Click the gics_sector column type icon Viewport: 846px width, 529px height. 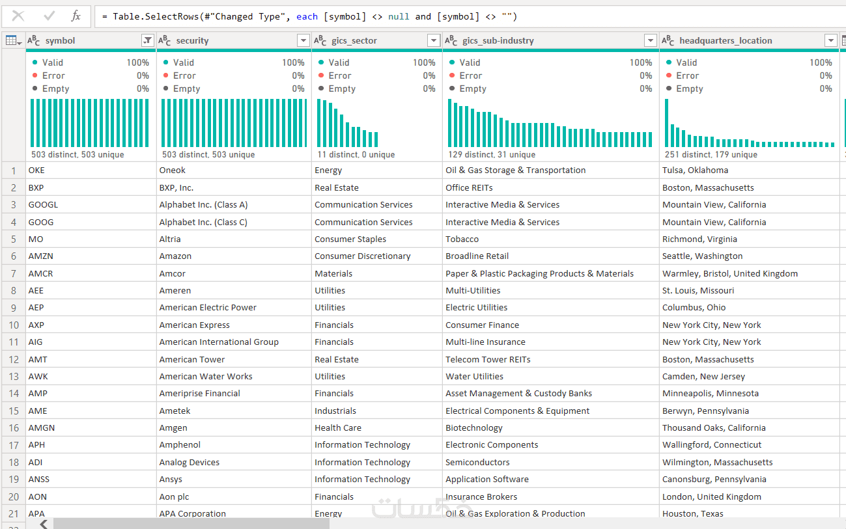(x=320, y=40)
